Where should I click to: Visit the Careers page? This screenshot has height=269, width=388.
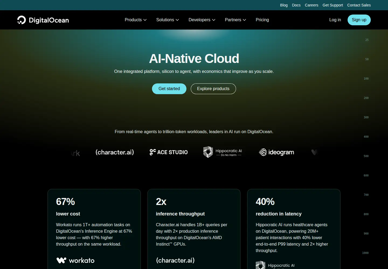click(x=311, y=5)
